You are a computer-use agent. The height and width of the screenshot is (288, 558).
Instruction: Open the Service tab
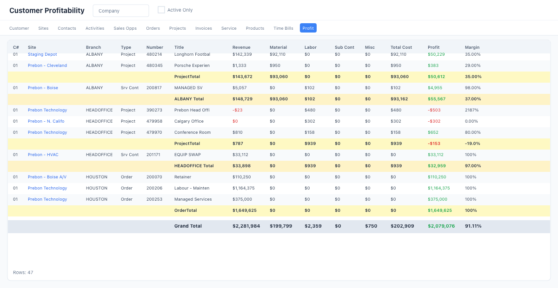click(229, 28)
